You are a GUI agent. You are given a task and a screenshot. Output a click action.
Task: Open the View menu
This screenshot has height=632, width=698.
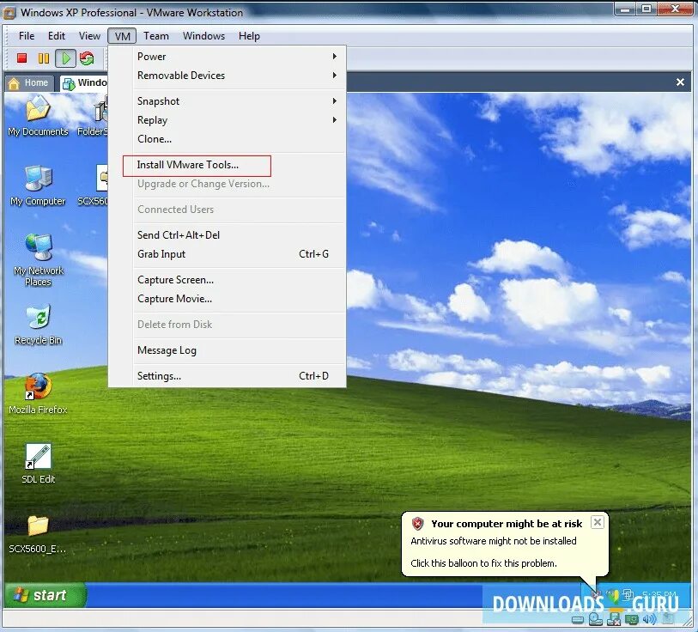(x=89, y=35)
